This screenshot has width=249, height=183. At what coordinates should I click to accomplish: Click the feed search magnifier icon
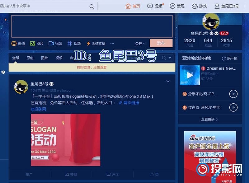[164, 58]
